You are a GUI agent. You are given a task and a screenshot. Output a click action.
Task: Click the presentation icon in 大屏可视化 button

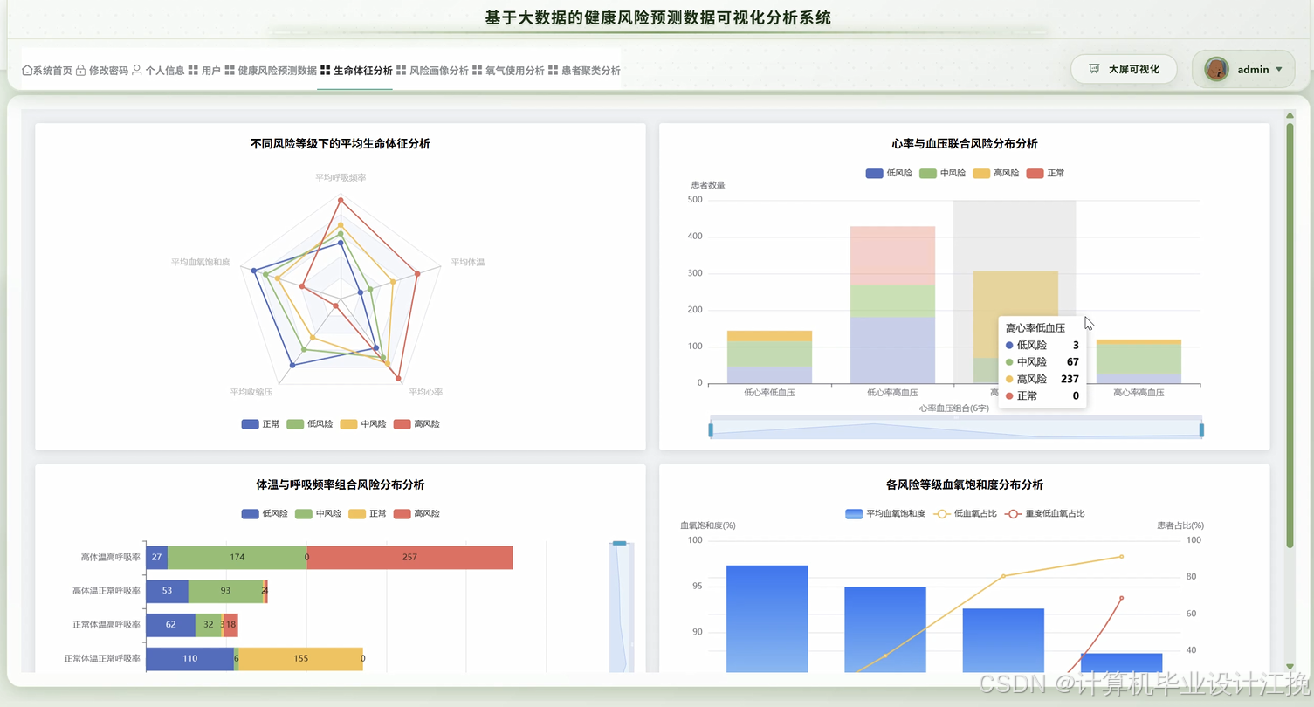(1094, 69)
